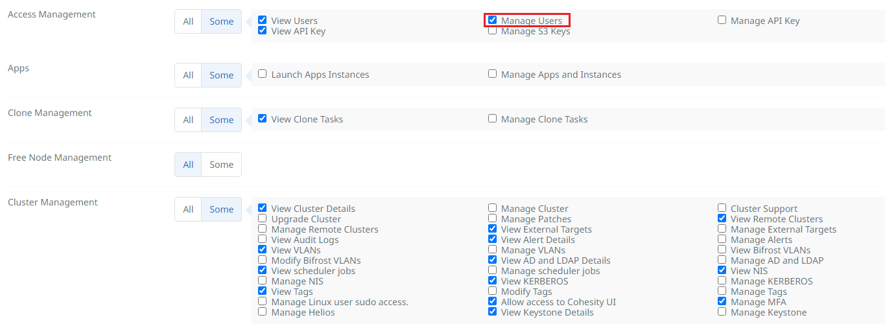Select Some for Apps privileges
Viewport: 885px width, 335px height.
click(x=221, y=75)
